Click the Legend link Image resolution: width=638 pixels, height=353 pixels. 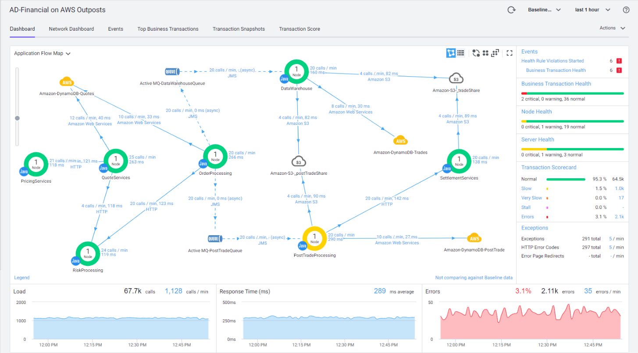(x=22, y=278)
